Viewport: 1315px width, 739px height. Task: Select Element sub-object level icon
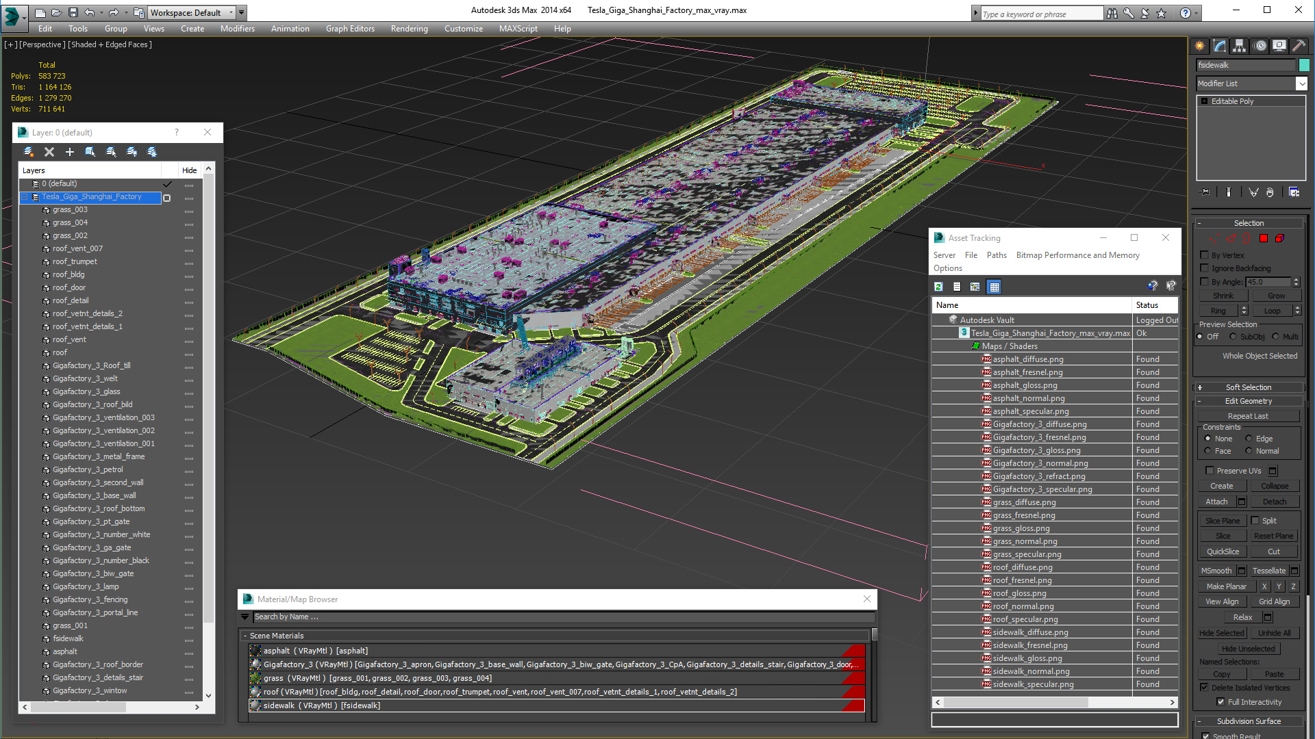click(x=1279, y=238)
